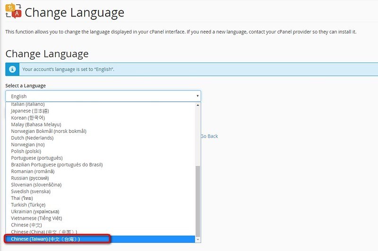Viewport: 378px width, 251px height.
Task: Choose Norwegian Bokmål (norsk bokmål) option
Action: [100, 131]
